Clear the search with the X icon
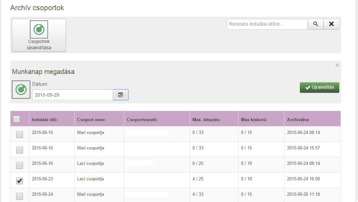 click(331, 24)
